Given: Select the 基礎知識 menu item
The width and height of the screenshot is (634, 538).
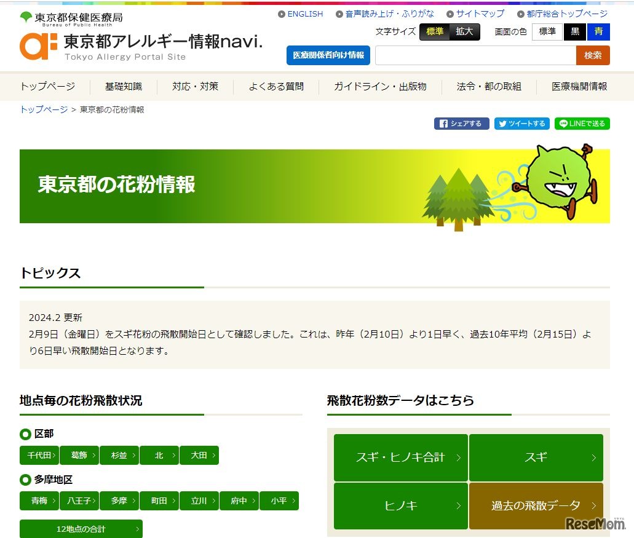Looking at the screenshot, I should (x=123, y=87).
